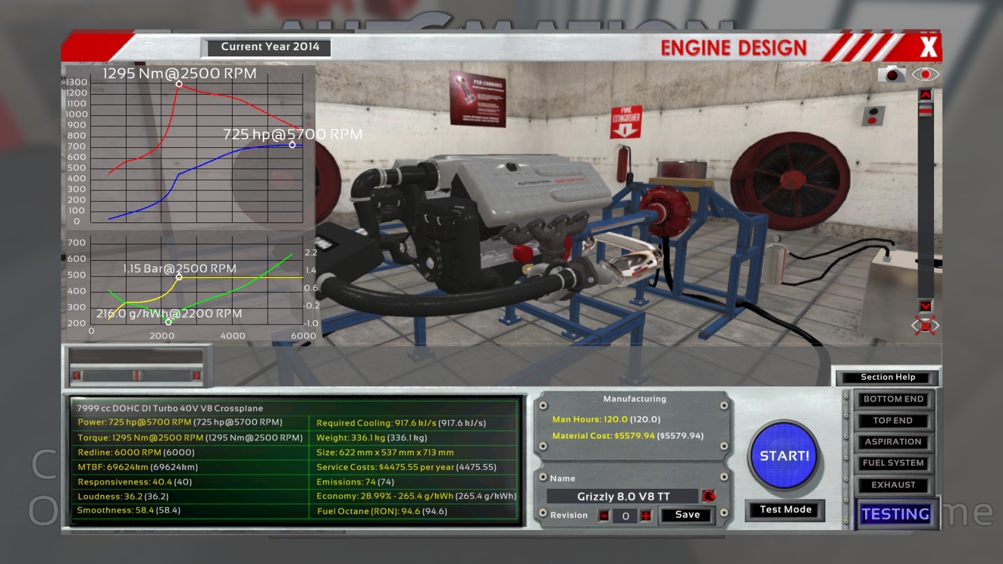Click the horizontal slider's center handle
This screenshot has width=1003, height=564.
pos(137,375)
